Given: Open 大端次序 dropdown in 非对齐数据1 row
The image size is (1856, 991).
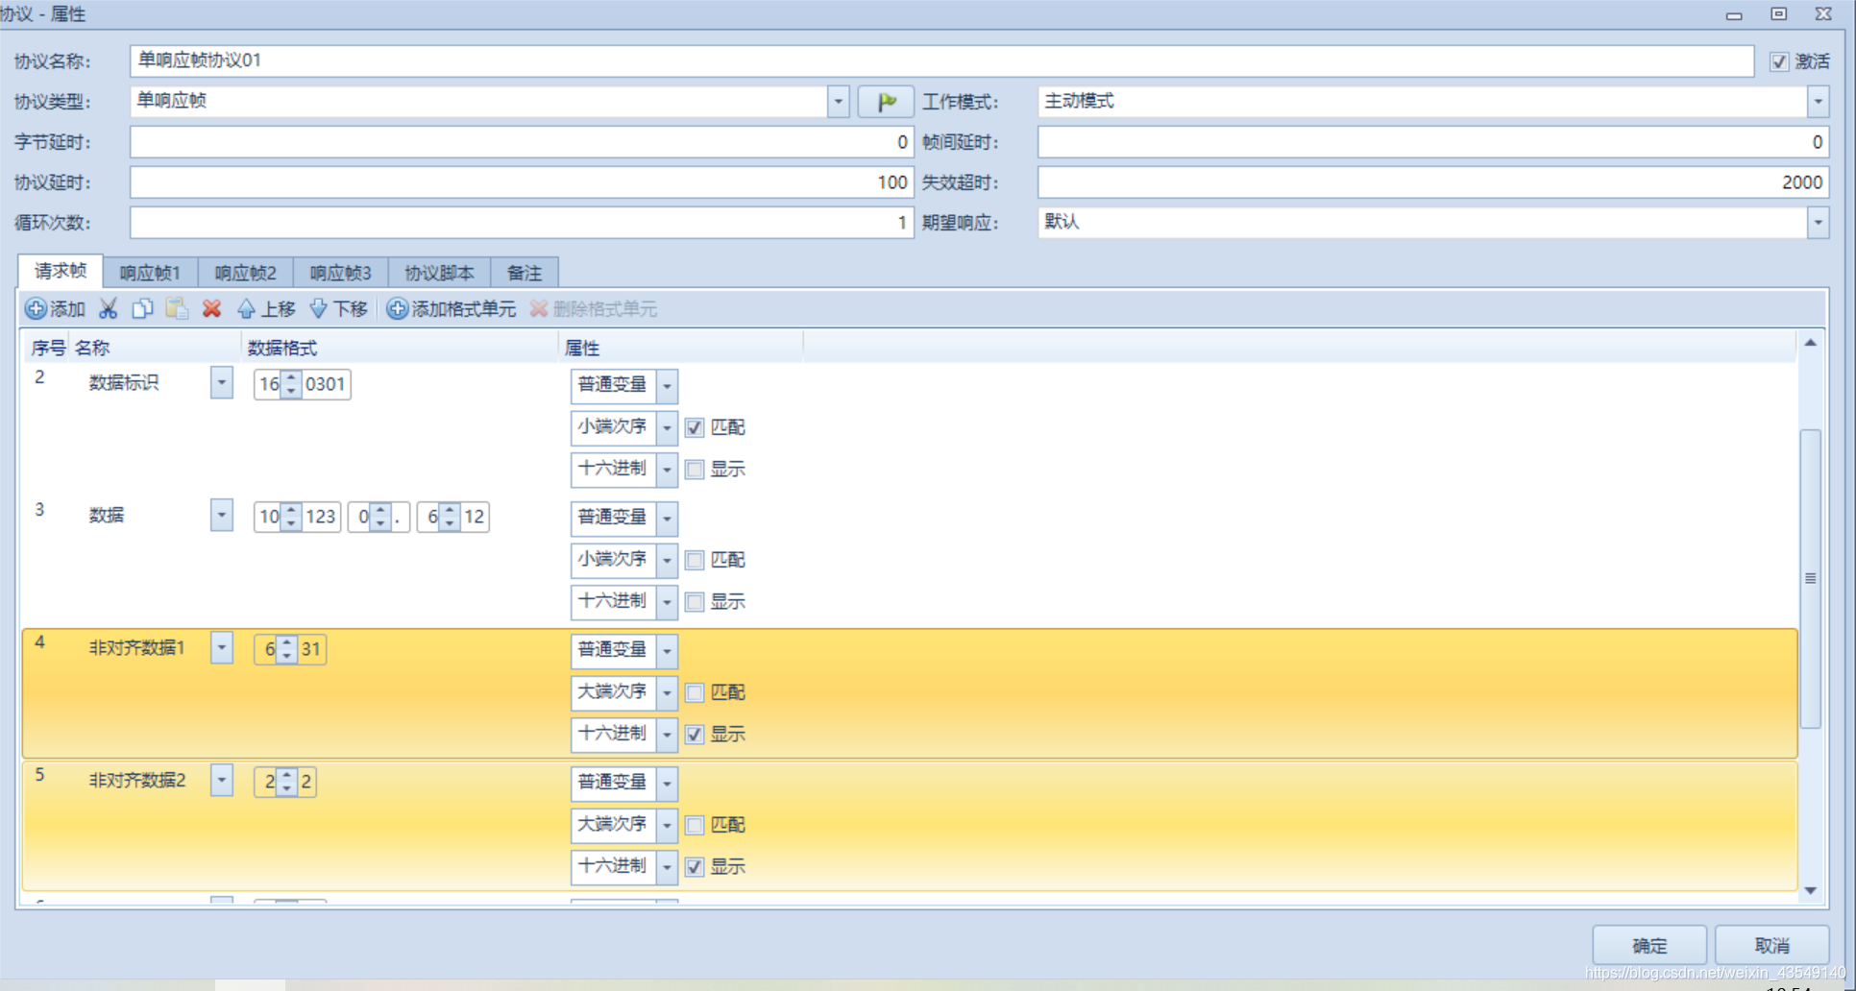Looking at the screenshot, I should [667, 692].
